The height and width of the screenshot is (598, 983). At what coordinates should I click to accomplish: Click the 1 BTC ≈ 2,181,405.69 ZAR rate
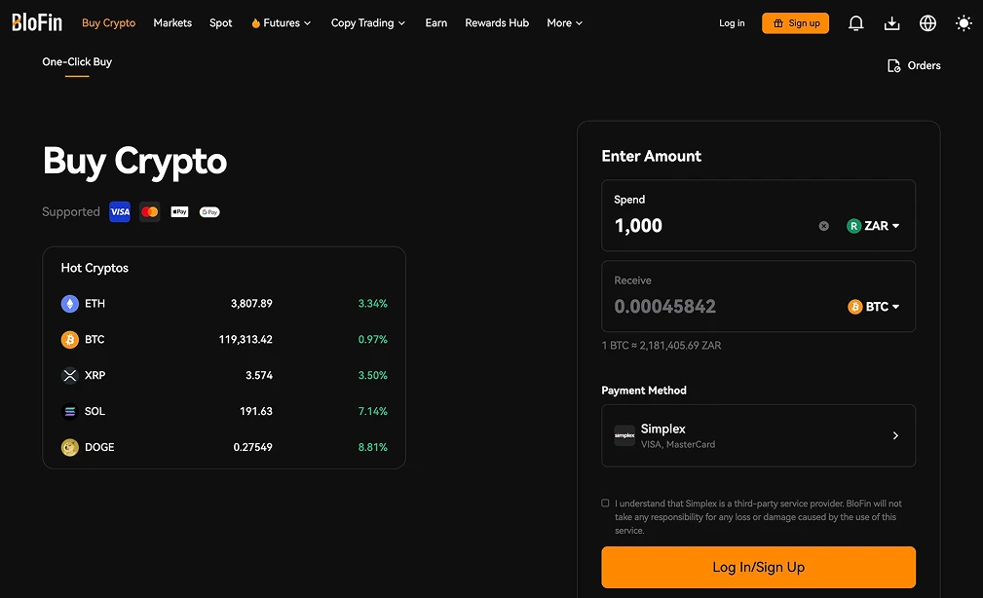point(661,346)
